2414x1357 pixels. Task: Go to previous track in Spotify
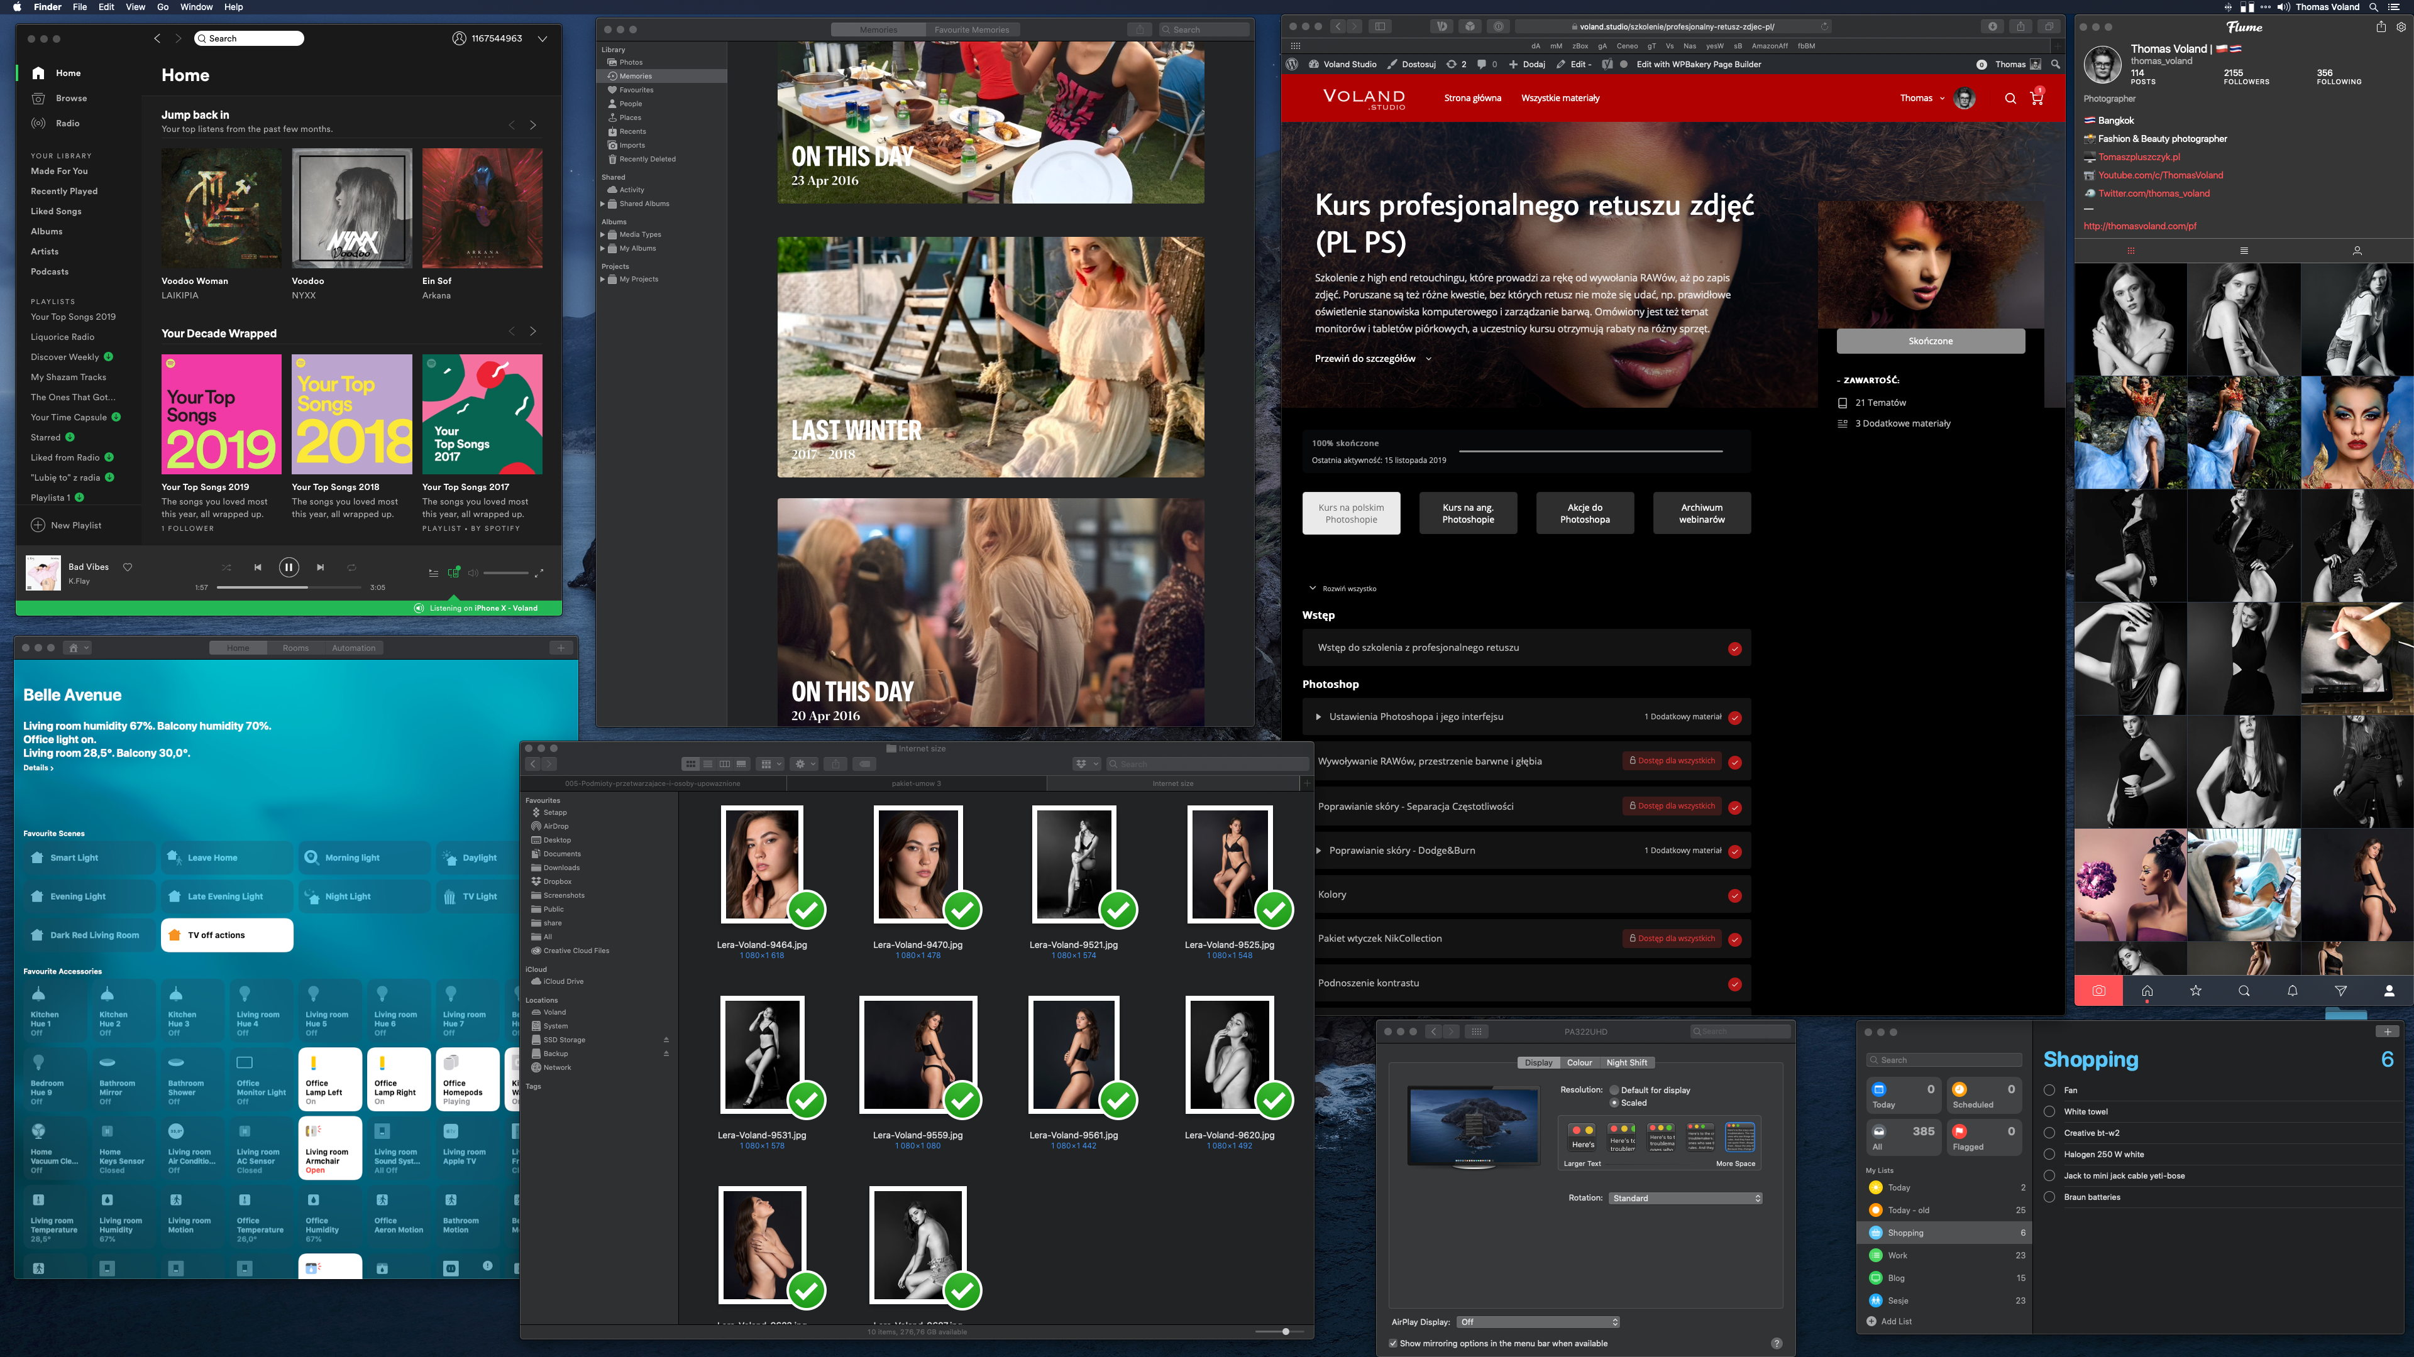click(x=258, y=567)
